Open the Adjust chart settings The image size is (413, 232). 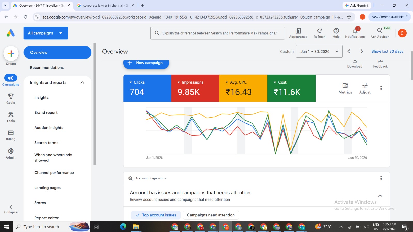click(365, 88)
